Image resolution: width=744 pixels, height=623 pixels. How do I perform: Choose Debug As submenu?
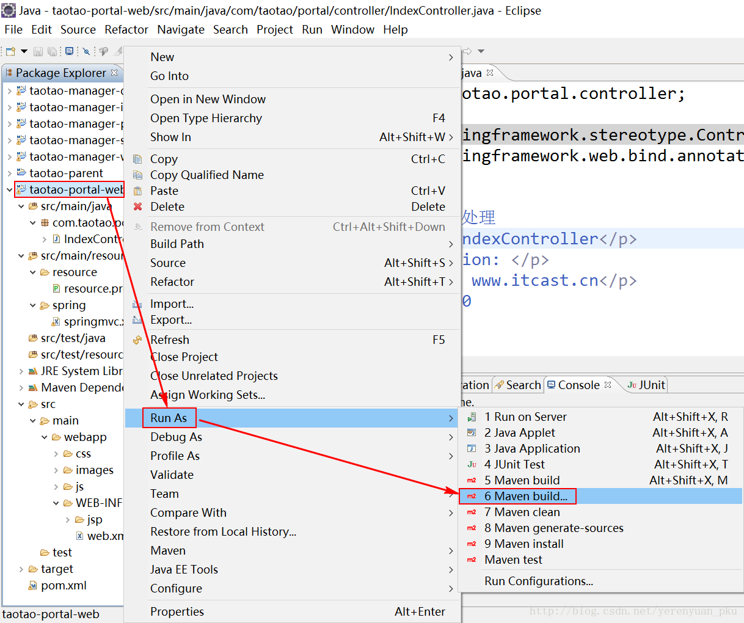click(291, 437)
